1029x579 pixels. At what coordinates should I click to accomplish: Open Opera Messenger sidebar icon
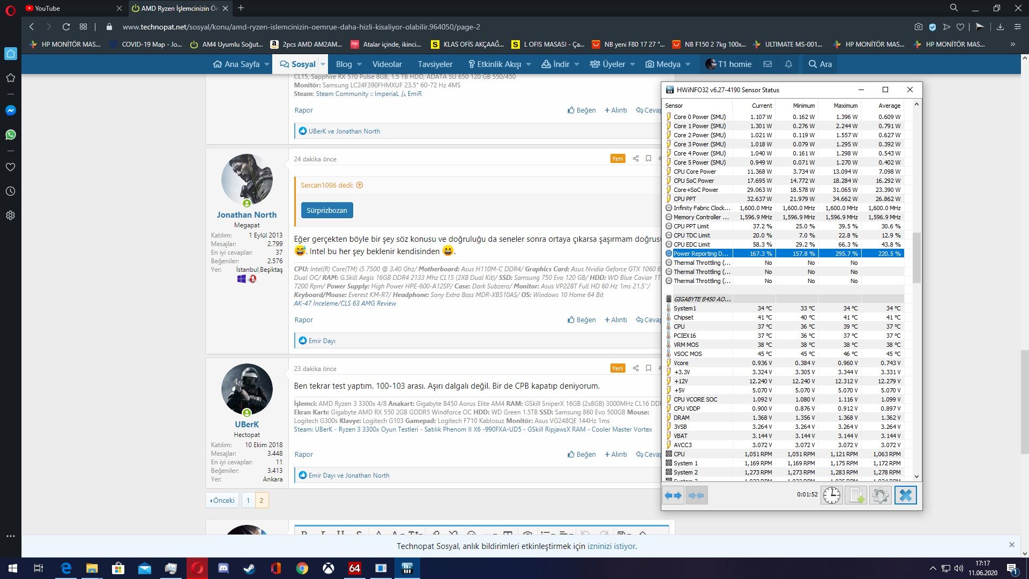(10, 110)
